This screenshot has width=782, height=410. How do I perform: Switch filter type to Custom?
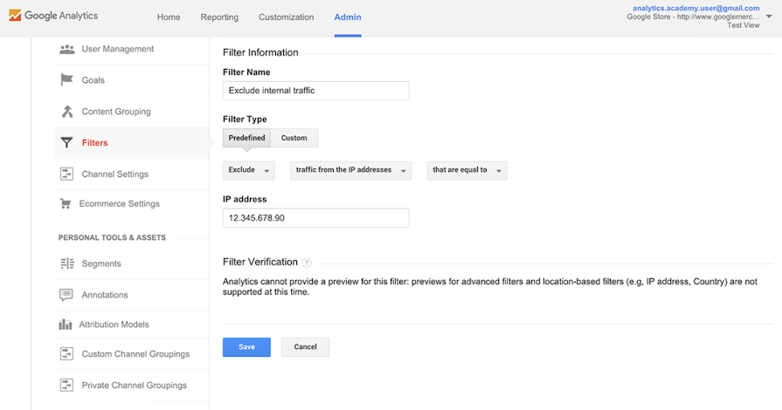click(x=294, y=138)
